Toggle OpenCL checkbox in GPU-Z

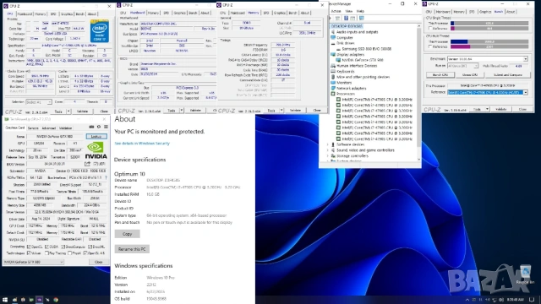(29, 247)
